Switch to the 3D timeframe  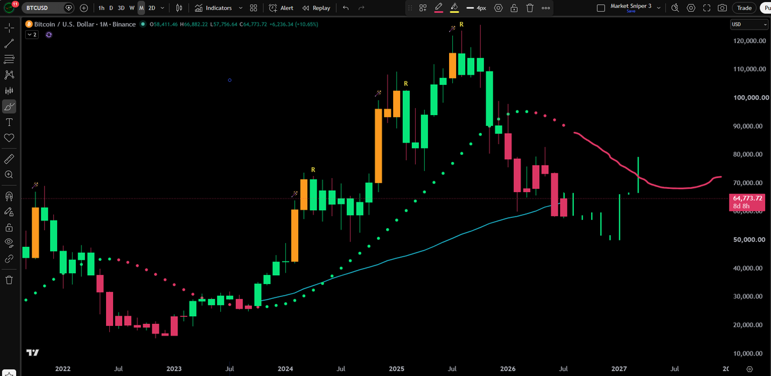coord(121,8)
